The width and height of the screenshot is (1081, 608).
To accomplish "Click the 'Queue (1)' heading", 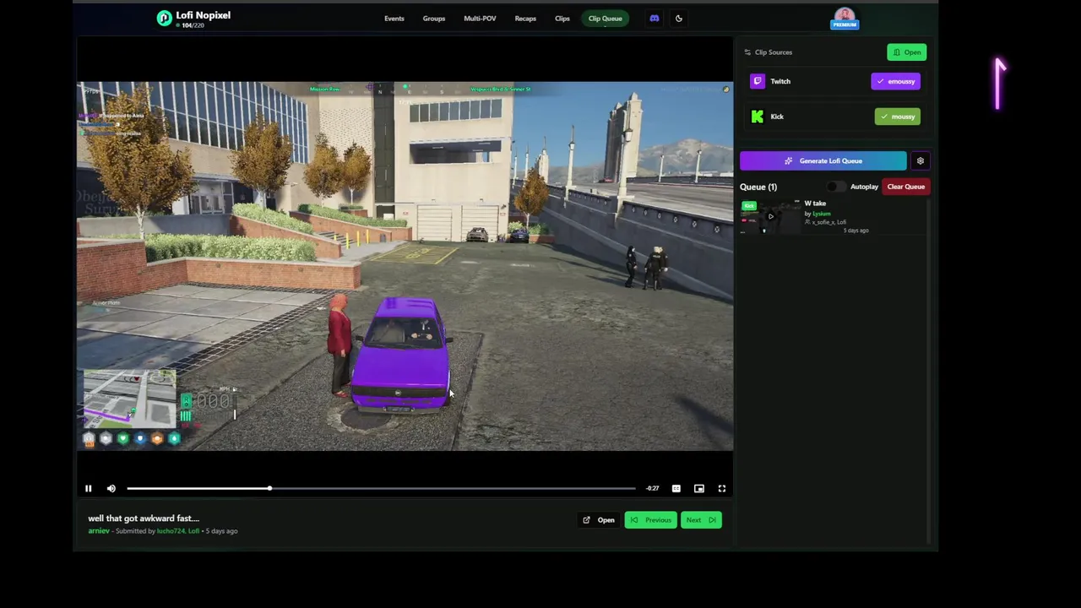I will click(758, 187).
